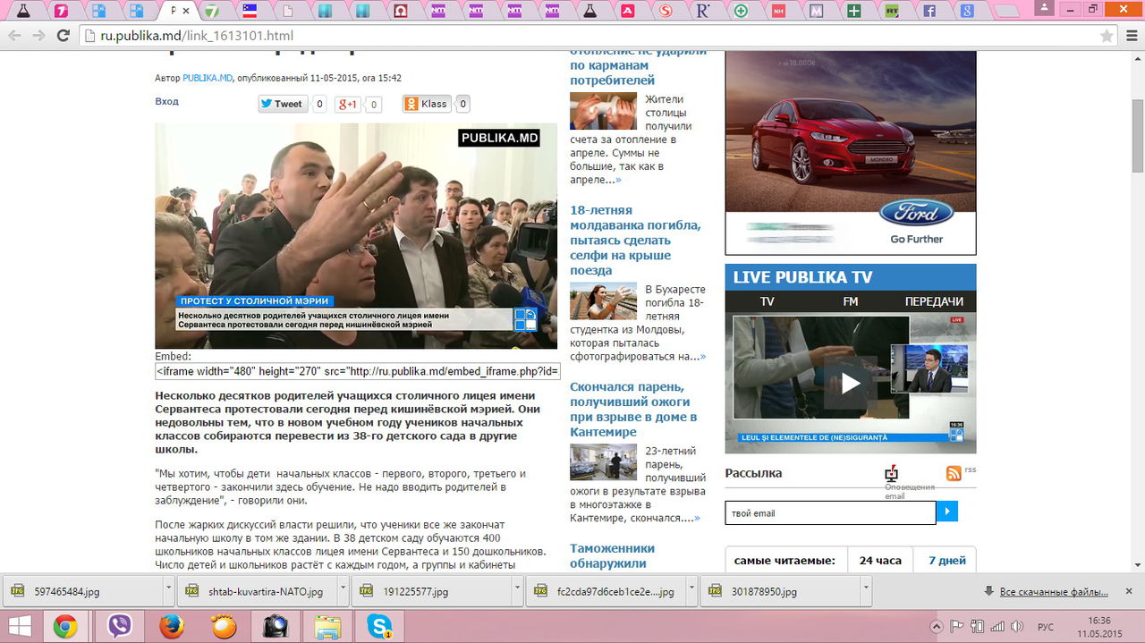The width and height of the screenshot is (1145, 643).
Task: Bookmark this page with the star icon
Action: (1107, 36)
